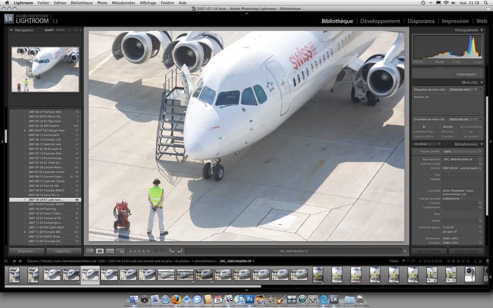The width and height of the screenshot is (493, 308).
Task: Select REMPL. zoom level in Navigation
Action: click(x=61, y=30)
